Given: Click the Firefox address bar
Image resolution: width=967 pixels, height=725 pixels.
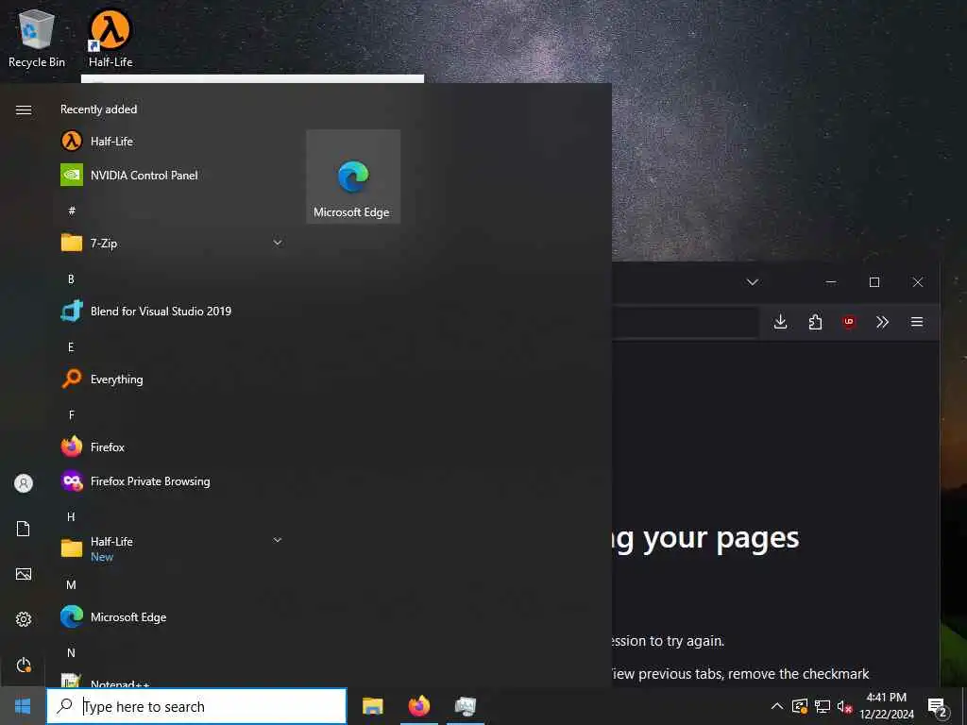Looking at the screenshot, I should pyautogui.click(x=685, y=322).
